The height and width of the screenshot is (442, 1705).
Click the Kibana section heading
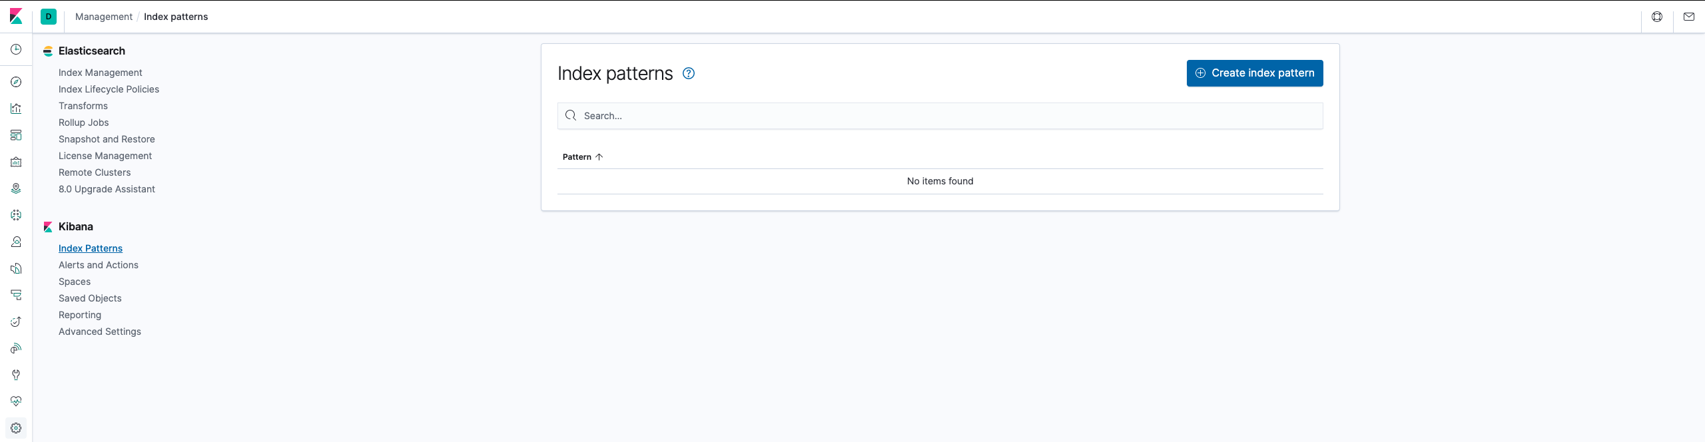point(76,226)
